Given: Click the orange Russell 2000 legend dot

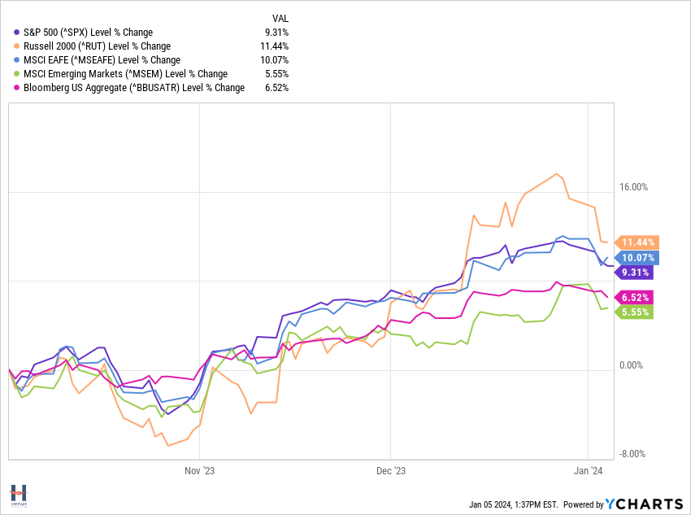Looking at the screenshot, I should (17, 46).
